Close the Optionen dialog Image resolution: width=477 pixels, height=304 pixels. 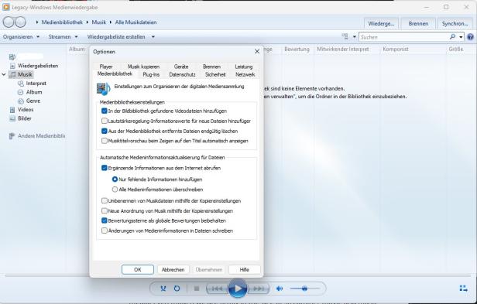(x=257, y=51)
